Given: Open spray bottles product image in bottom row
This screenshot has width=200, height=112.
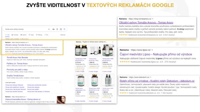Looking at the screenshot, I should tap(108, 80).
